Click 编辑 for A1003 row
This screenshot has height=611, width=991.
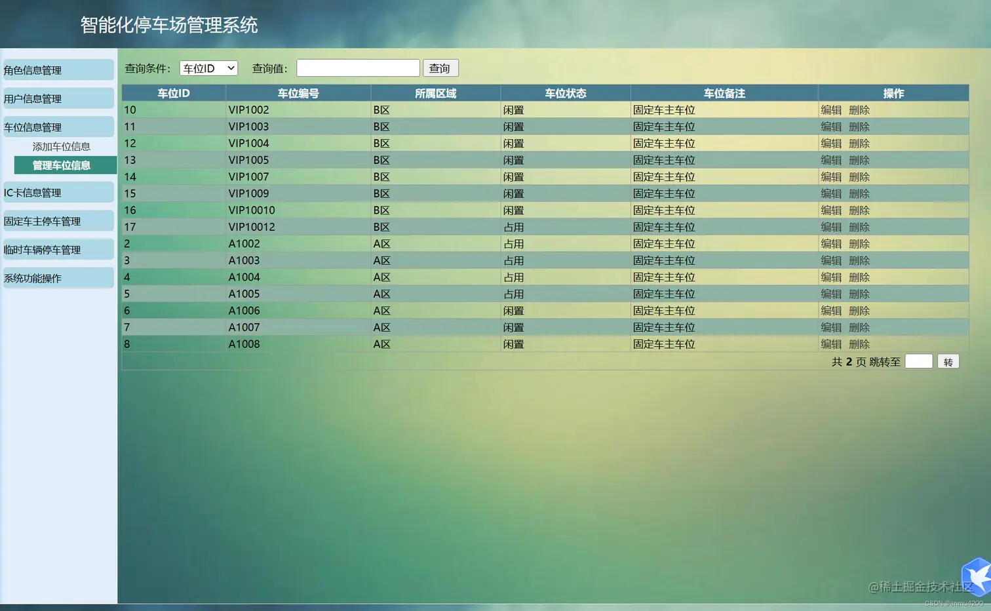click(831, 260)
